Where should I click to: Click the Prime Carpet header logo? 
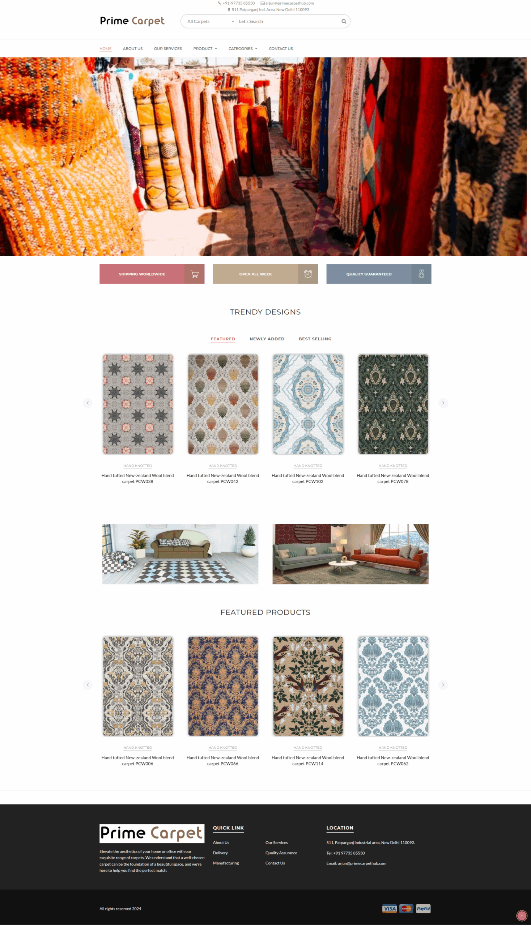(x=132, y=21)
